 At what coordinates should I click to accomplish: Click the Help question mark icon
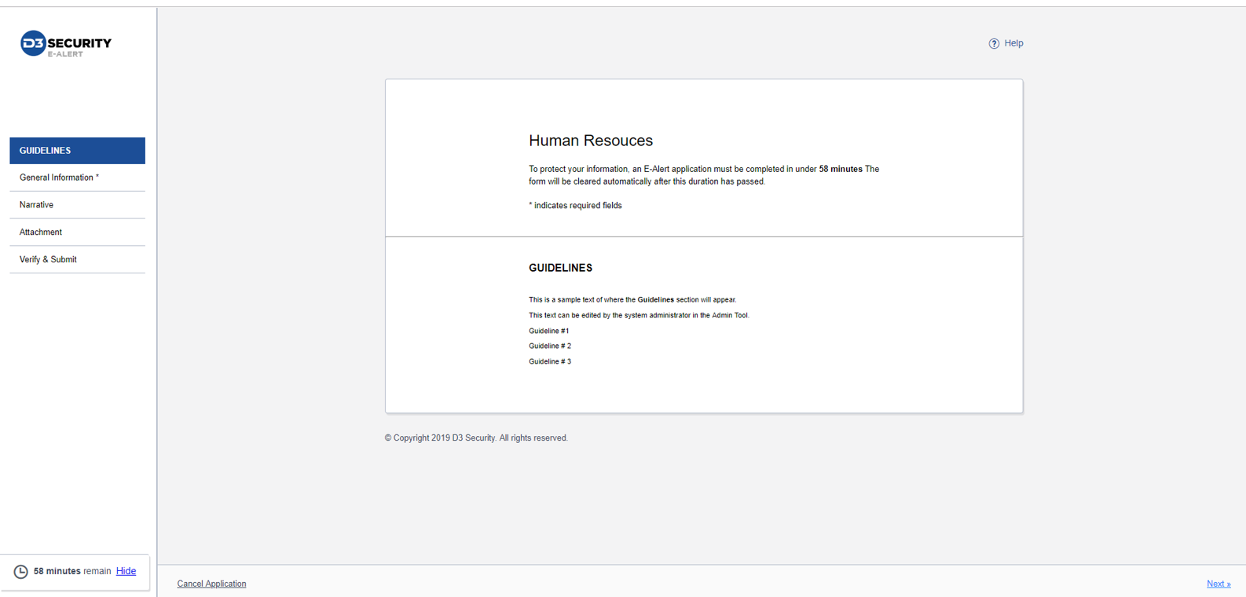pyautogui.click(x=994, y=44)
